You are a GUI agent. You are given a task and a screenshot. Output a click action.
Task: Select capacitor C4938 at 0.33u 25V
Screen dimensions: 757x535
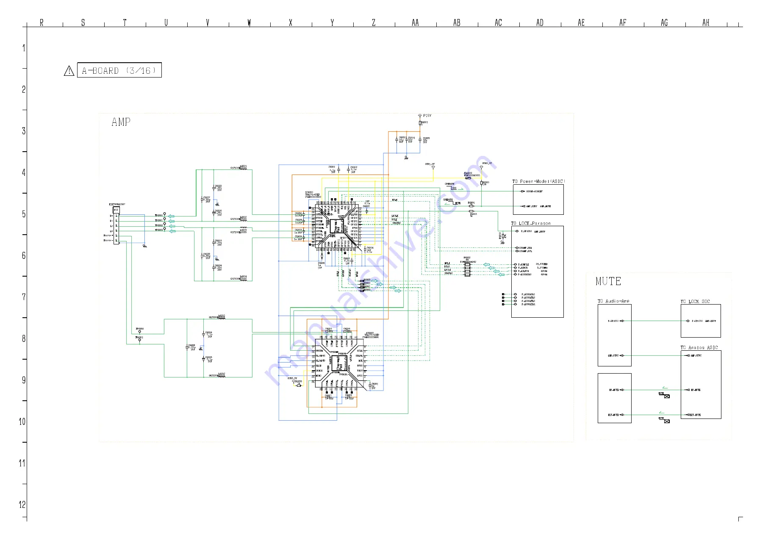[x=202, y=255]
